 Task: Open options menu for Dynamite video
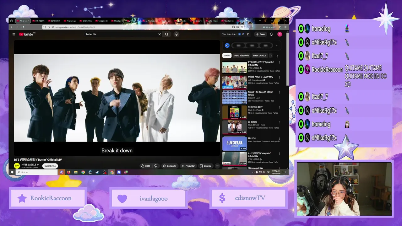[x=280, y=62]
